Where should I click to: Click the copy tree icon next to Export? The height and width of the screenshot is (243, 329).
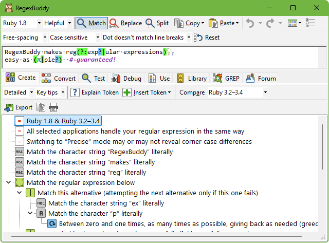point(41,107)
